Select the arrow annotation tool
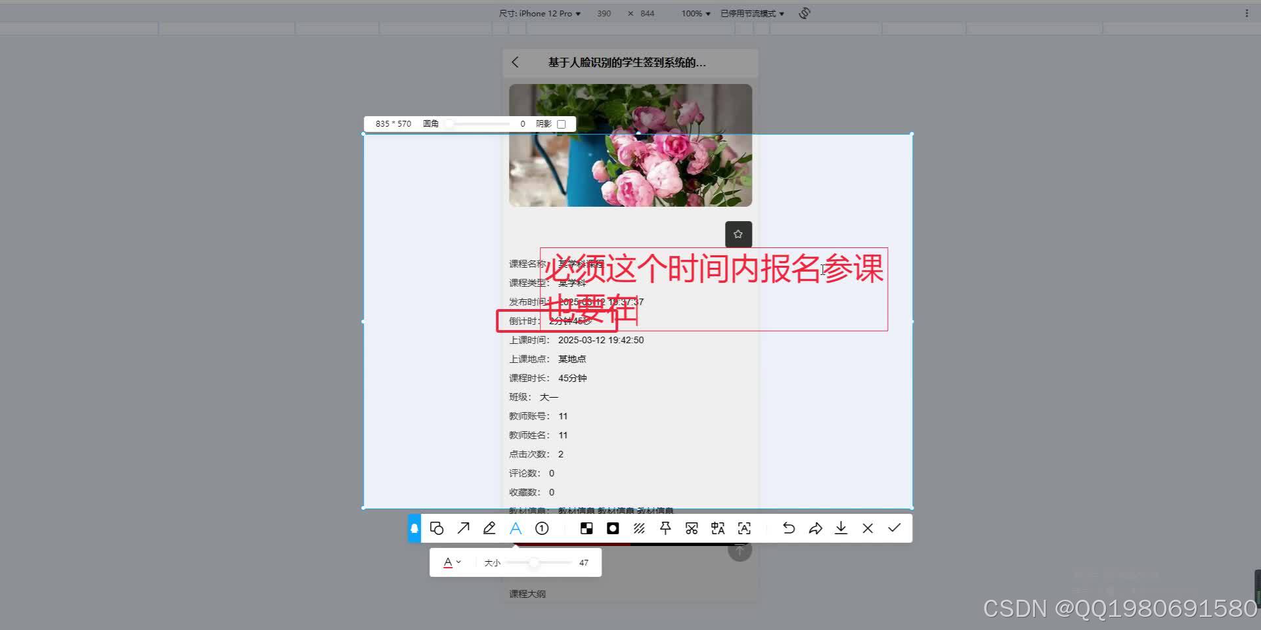The height and width of the screenshot is (630, 1261). tap(464, 528)
